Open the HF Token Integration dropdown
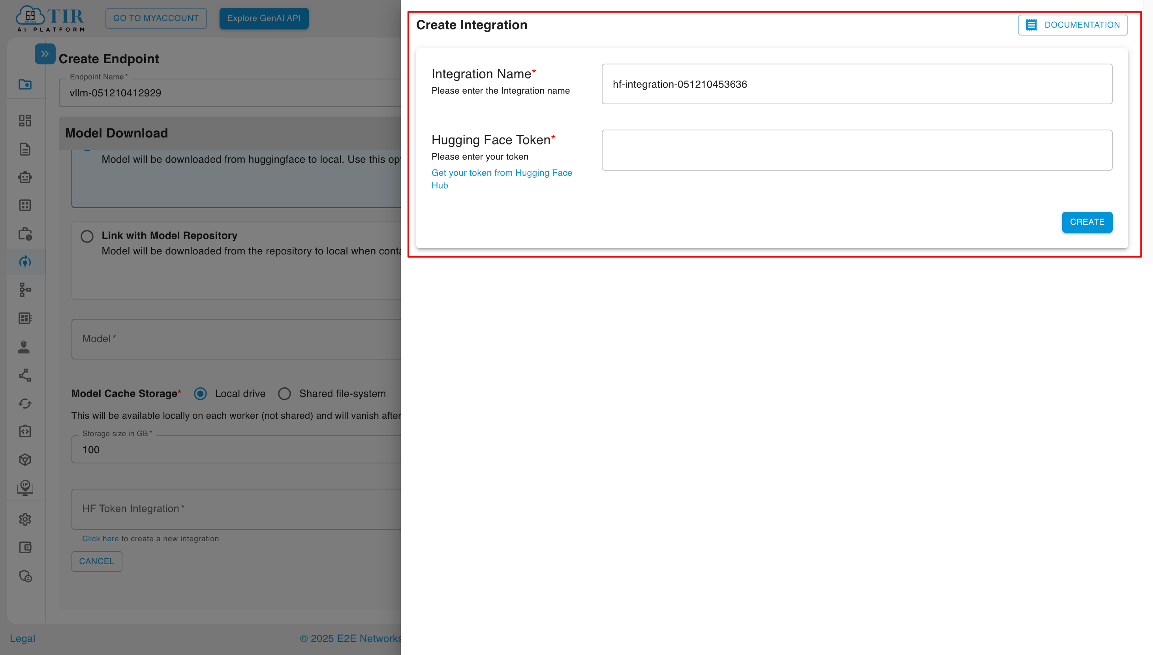1153x655 pixels. coord(236,509)
